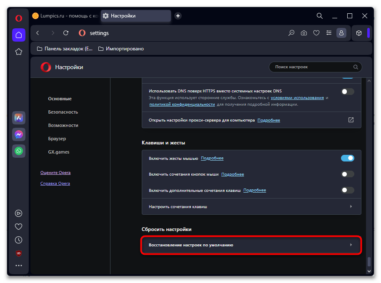Open Безопасность settings section
The height and width of the screenshot is (283, 381).
(63, 112)
